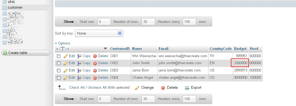Click the Delete link for selected rows
The width and height of the screenshot is (296, 106).
click(x=172, y=87)
